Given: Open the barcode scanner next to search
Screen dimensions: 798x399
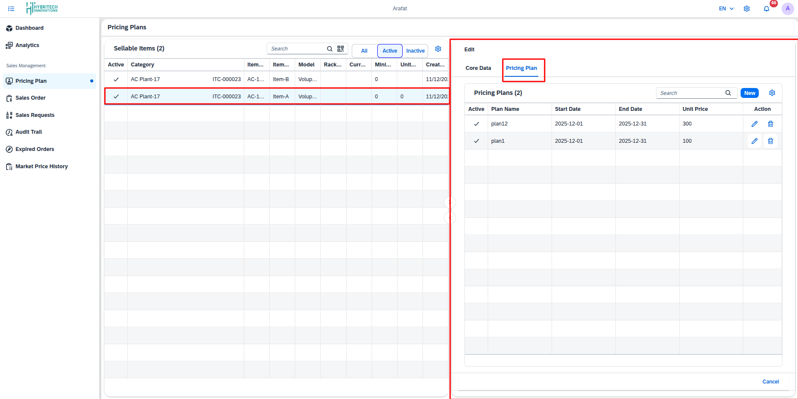Looking at the screenshot, I should (x=341, y=48).
